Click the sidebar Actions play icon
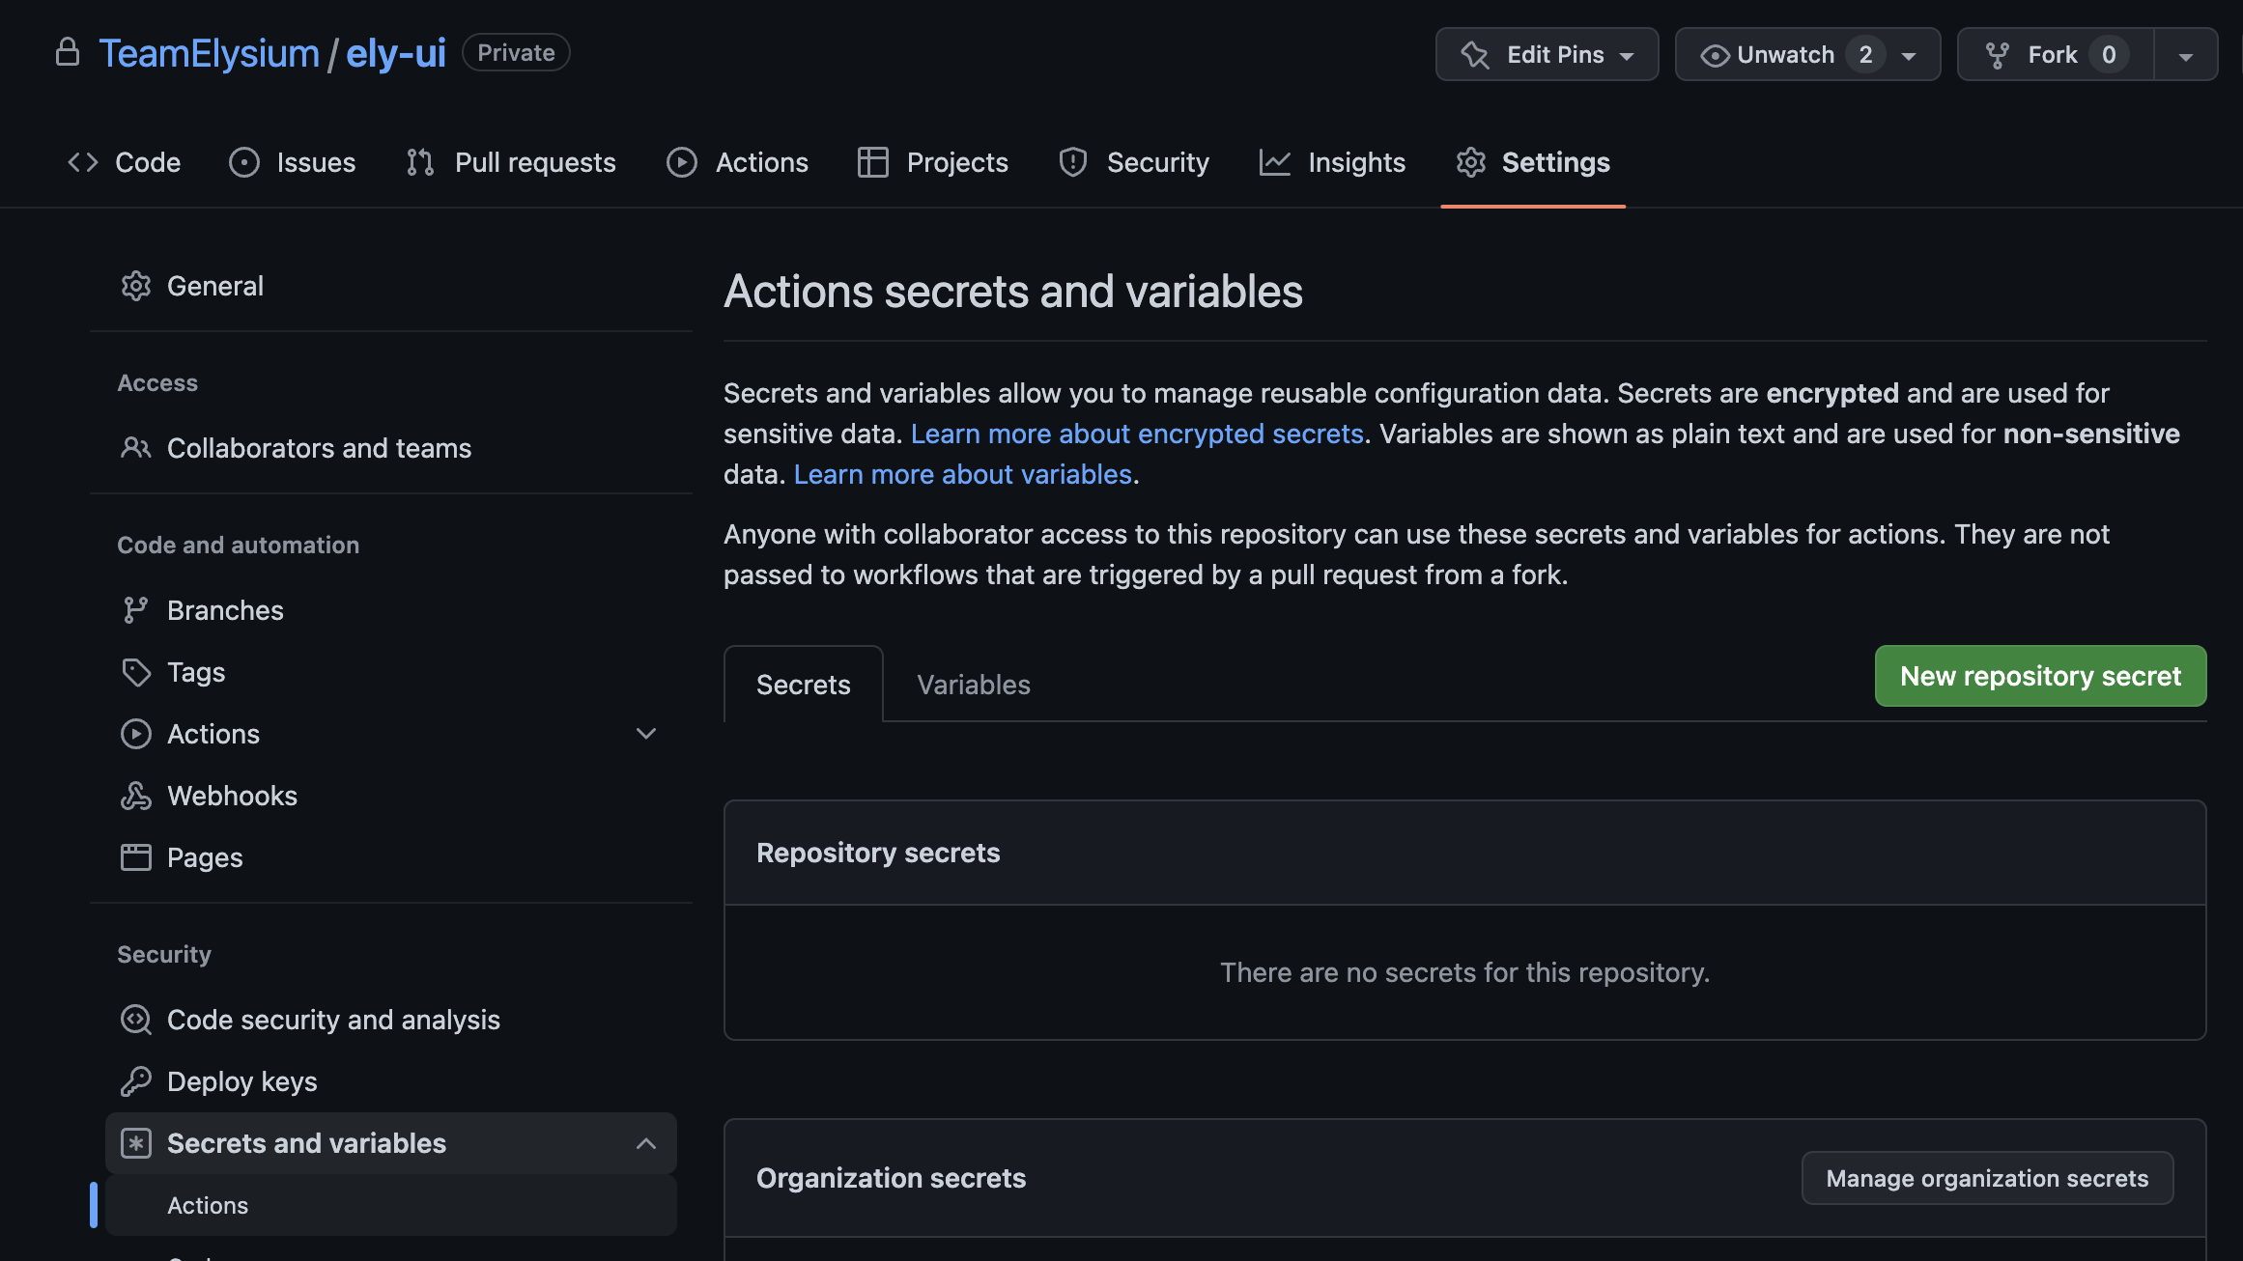 (x=136, y=734)
